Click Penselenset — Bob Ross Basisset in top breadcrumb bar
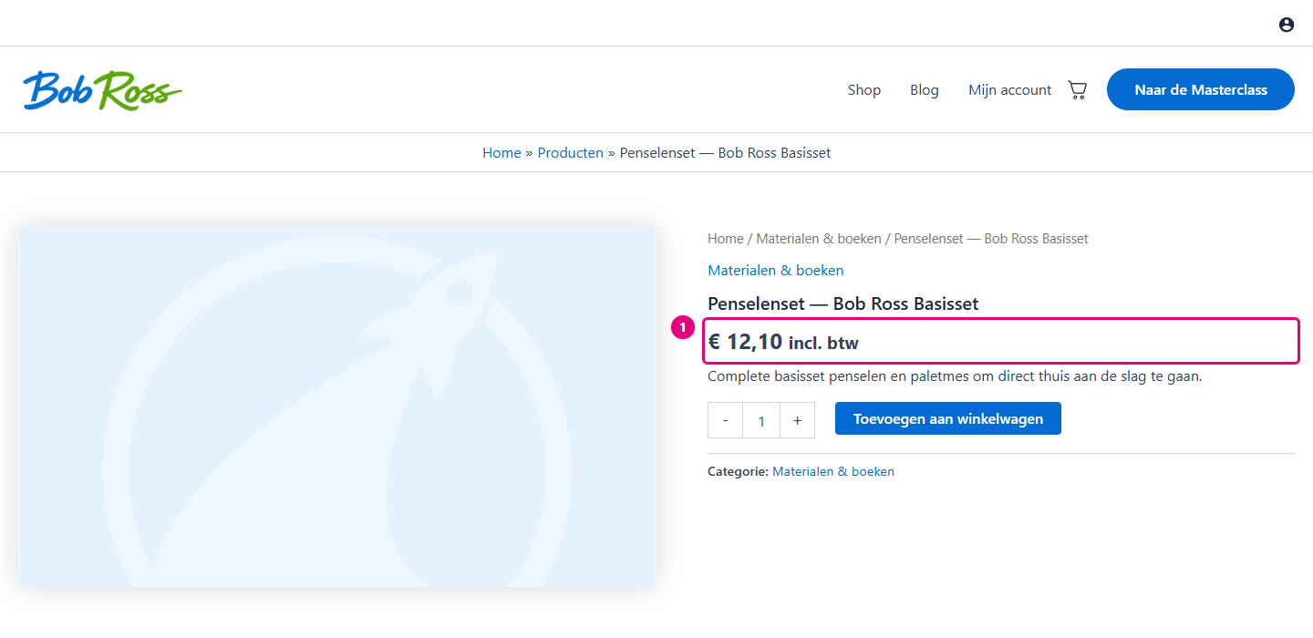 (726, 152)
